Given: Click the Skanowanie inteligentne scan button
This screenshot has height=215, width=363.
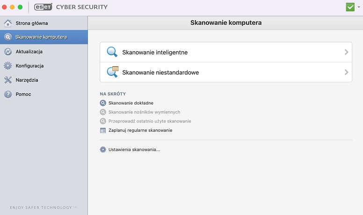Looking at the screenshot, I should [x=155, y=52].
